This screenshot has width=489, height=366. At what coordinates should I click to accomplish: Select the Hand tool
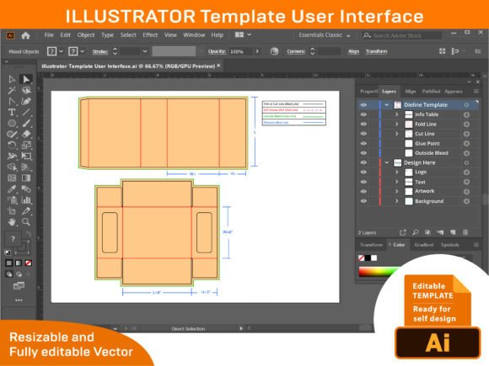(12, 222)
